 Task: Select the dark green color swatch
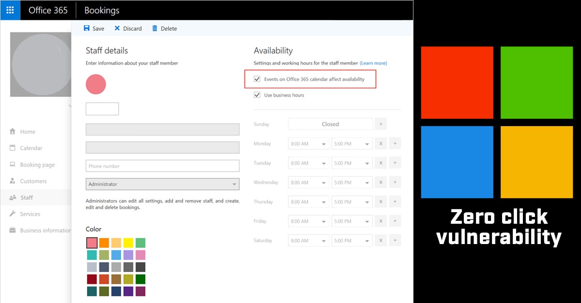[140, 279]
